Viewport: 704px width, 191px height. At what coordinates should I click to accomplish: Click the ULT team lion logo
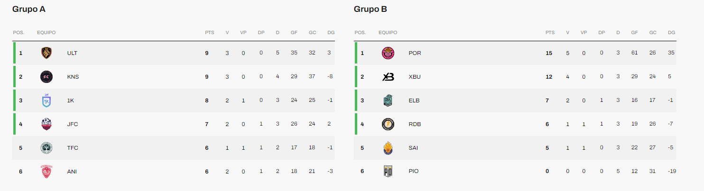tap(46, 53)
